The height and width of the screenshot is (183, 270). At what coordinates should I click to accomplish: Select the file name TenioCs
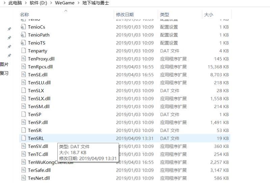[36, 27]
